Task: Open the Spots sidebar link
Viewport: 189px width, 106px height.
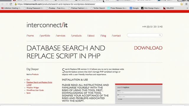Action: coord(28,93)
